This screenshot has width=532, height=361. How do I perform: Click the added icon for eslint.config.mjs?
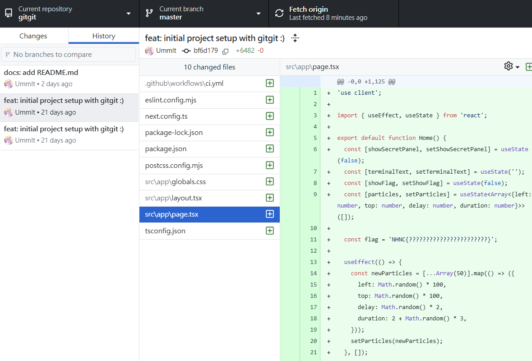(x=270, y=100)
